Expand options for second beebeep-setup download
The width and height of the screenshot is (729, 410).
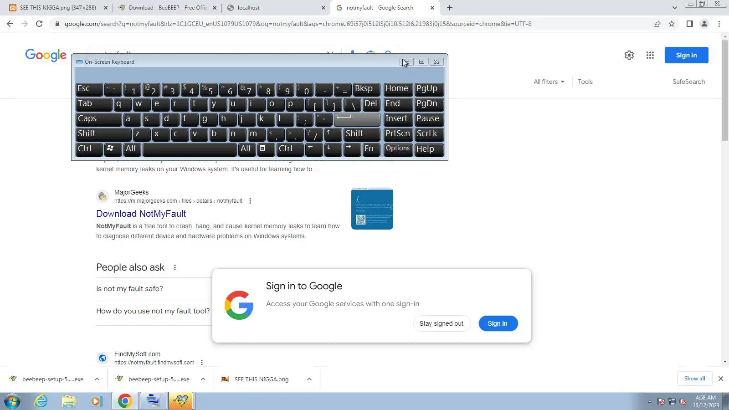203,379
